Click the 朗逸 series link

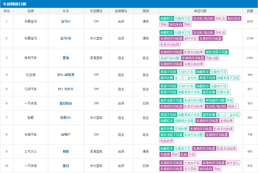pyautogui.click(x=66, y=151)
